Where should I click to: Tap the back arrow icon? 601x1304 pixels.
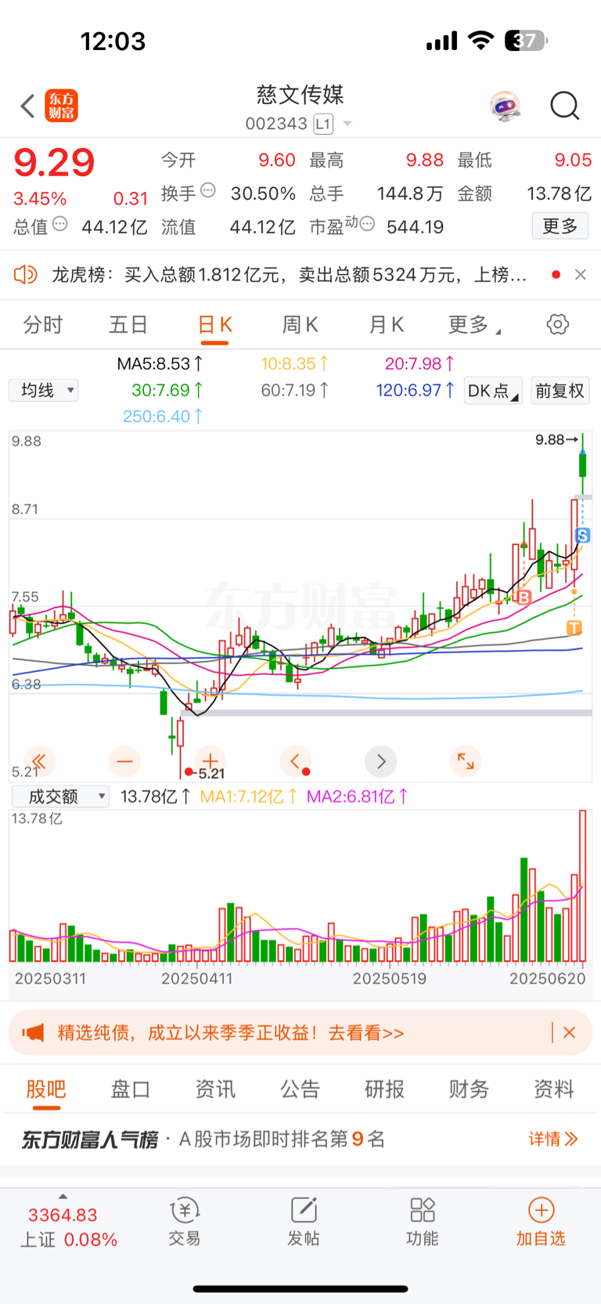pos(27,106)
